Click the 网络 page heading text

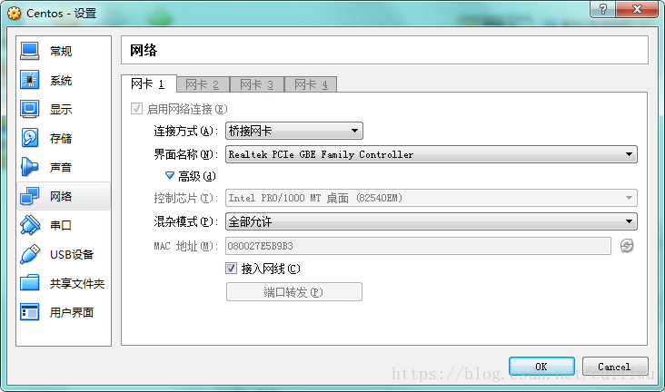pyautogui.click(x=144, y=51)
